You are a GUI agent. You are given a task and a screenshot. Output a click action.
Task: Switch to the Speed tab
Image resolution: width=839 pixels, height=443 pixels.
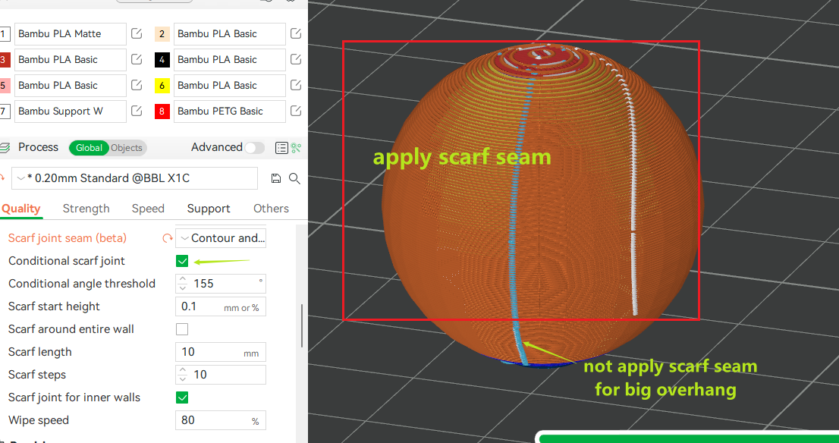pyautogui.click(x=148, y=209)
